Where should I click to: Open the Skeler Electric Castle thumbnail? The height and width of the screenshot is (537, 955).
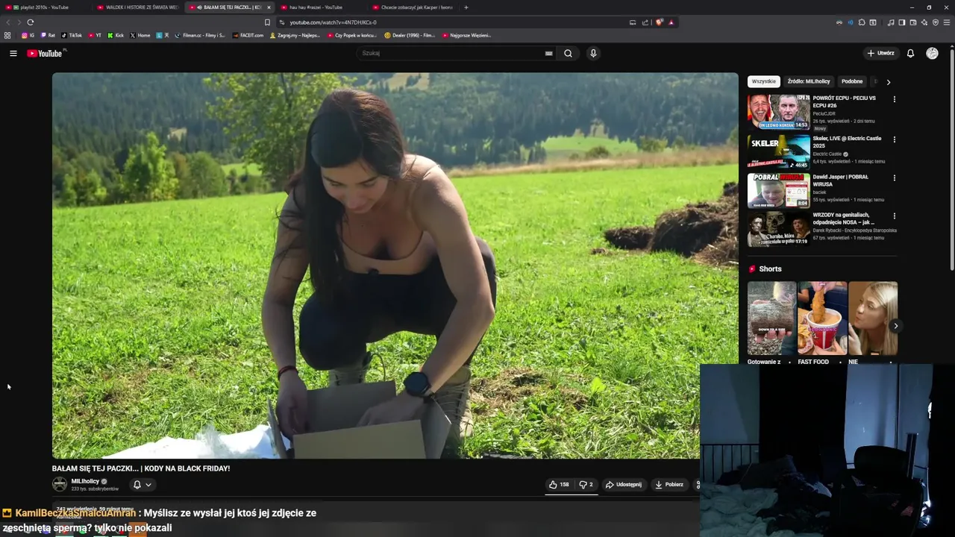[x=778, y=151]
